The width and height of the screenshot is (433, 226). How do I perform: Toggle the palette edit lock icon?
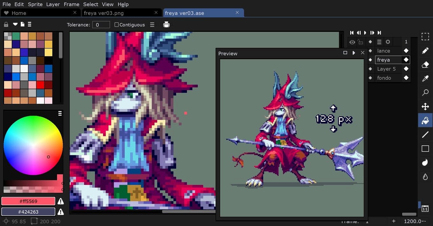6,25
